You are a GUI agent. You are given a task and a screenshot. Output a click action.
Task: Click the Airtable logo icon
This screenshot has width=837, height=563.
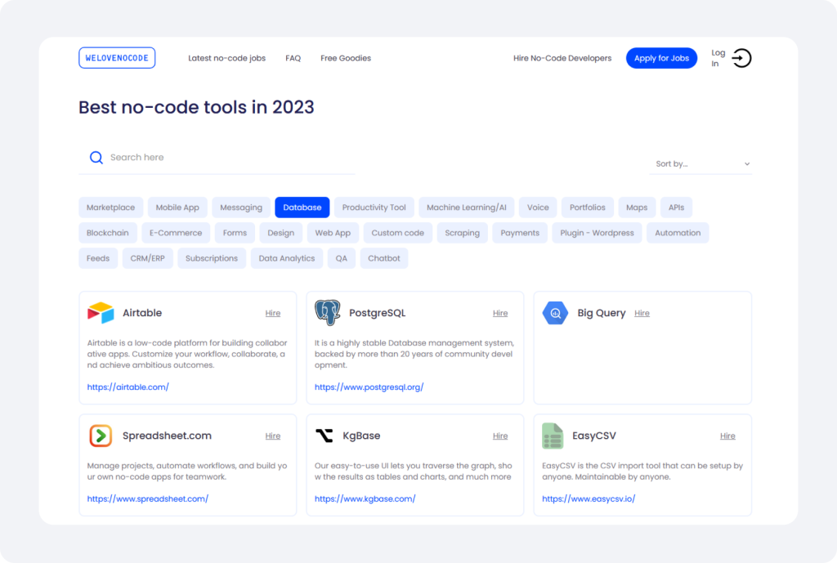coord(101,313)
